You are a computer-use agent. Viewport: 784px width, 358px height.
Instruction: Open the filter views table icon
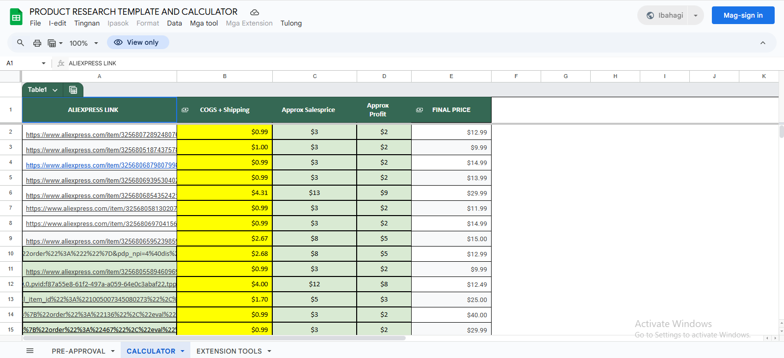(x=52, y=43)
